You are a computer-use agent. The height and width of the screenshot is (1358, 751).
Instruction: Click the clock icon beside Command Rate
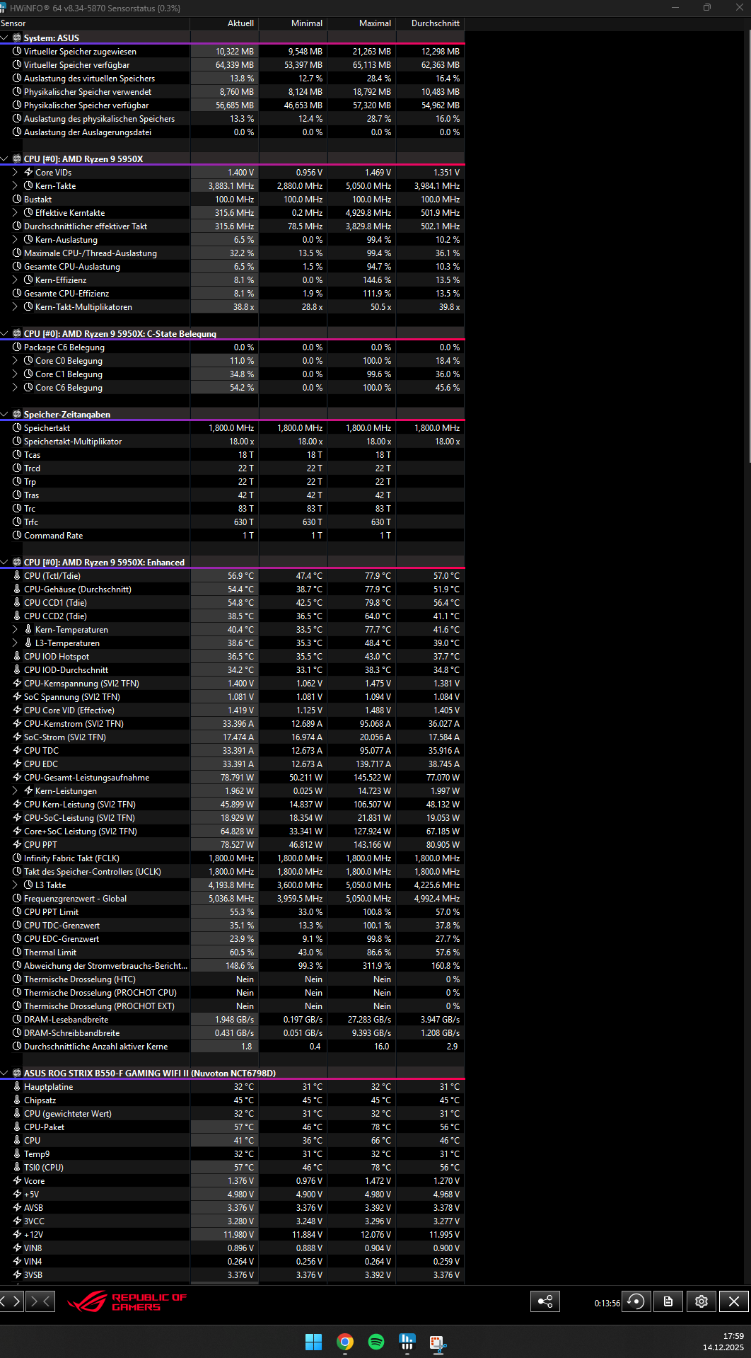(17, 536)
